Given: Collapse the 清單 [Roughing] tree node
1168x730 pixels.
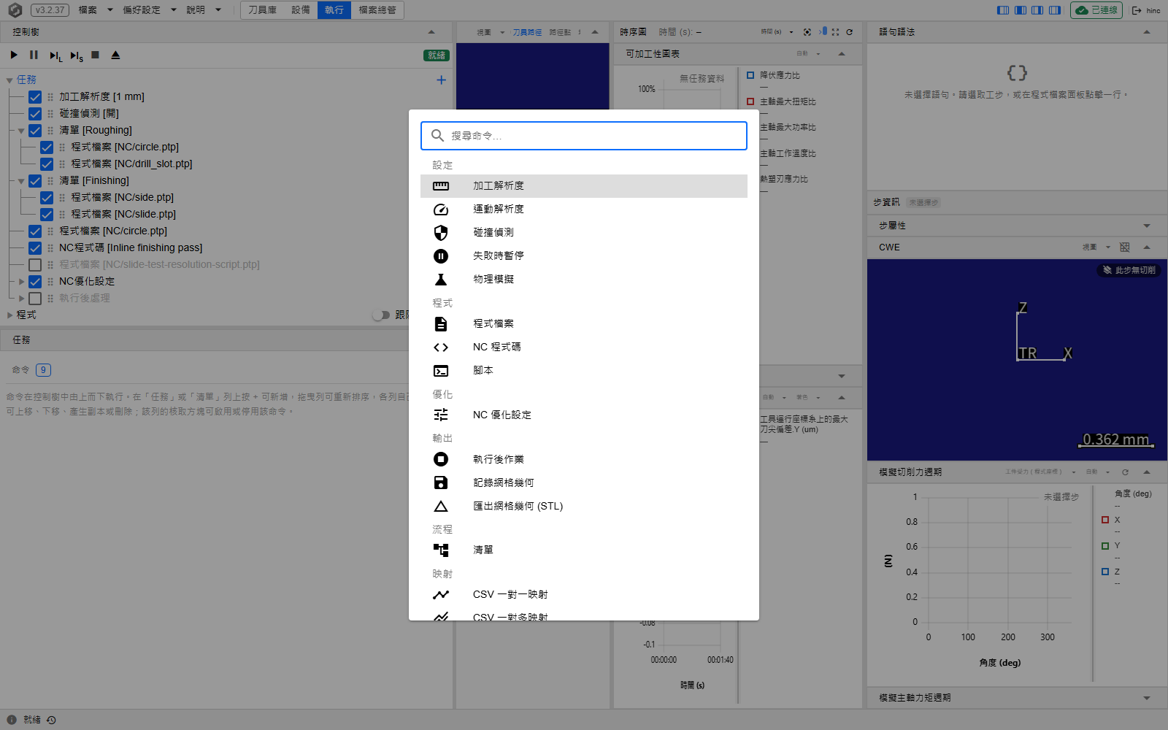Looking at the screenshot, I should click(21, 131).
